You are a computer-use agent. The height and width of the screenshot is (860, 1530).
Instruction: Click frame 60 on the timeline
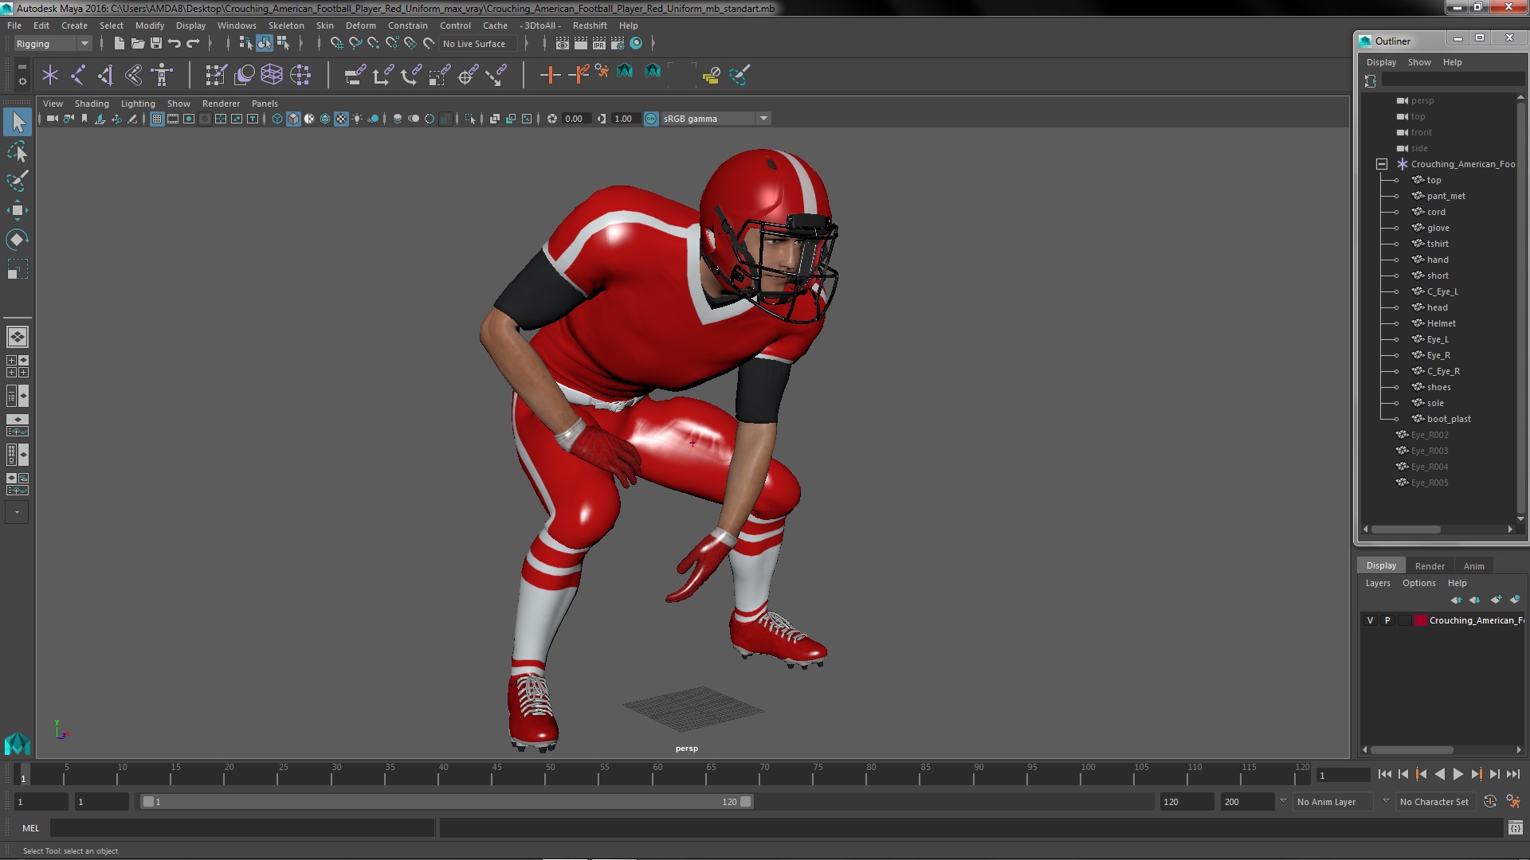point(657,774)
